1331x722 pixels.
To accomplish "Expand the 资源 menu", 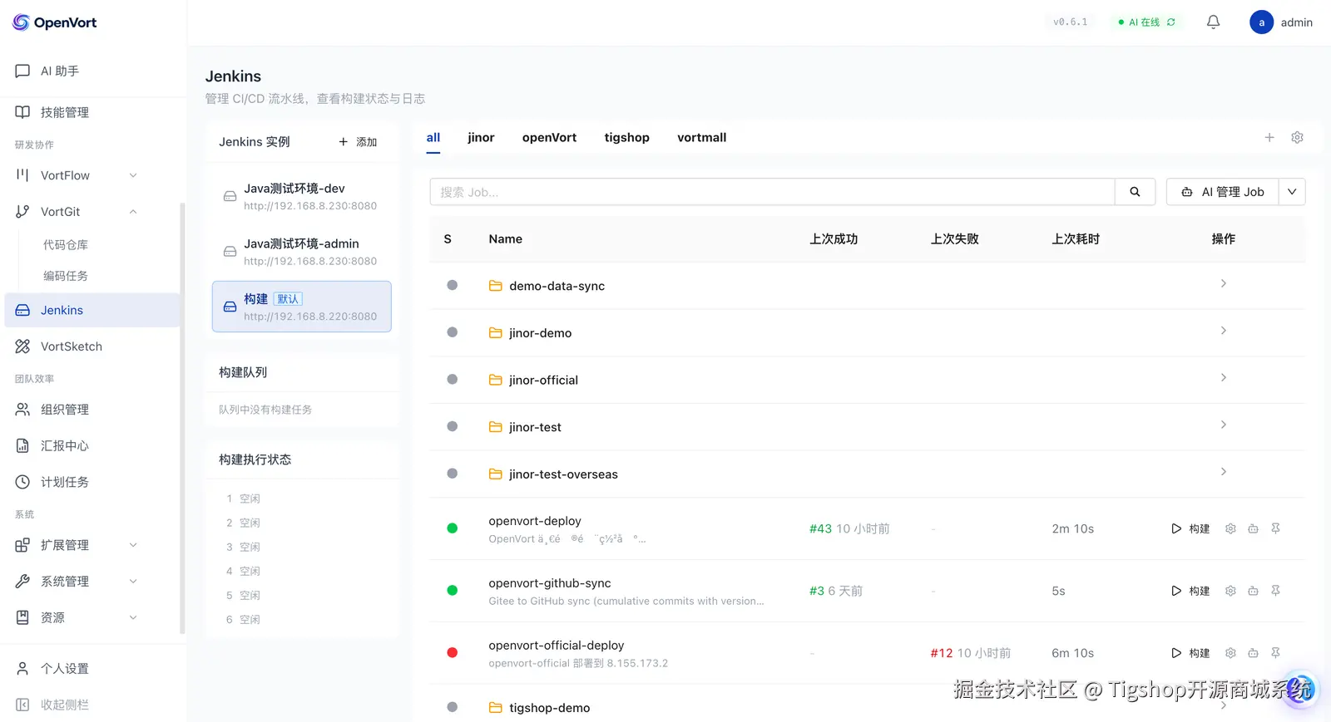I will coord(92,617).
